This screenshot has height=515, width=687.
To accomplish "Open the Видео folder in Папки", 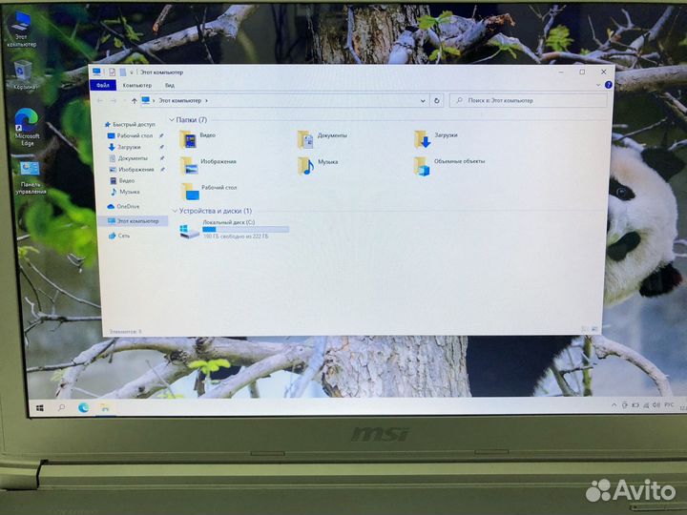I will coord(198,139).
